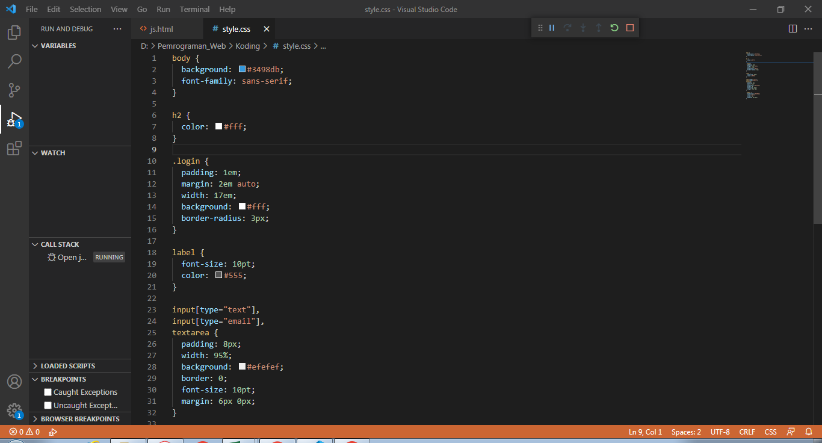
Task: Open the Explorer view icon
Action: [14, 33]
